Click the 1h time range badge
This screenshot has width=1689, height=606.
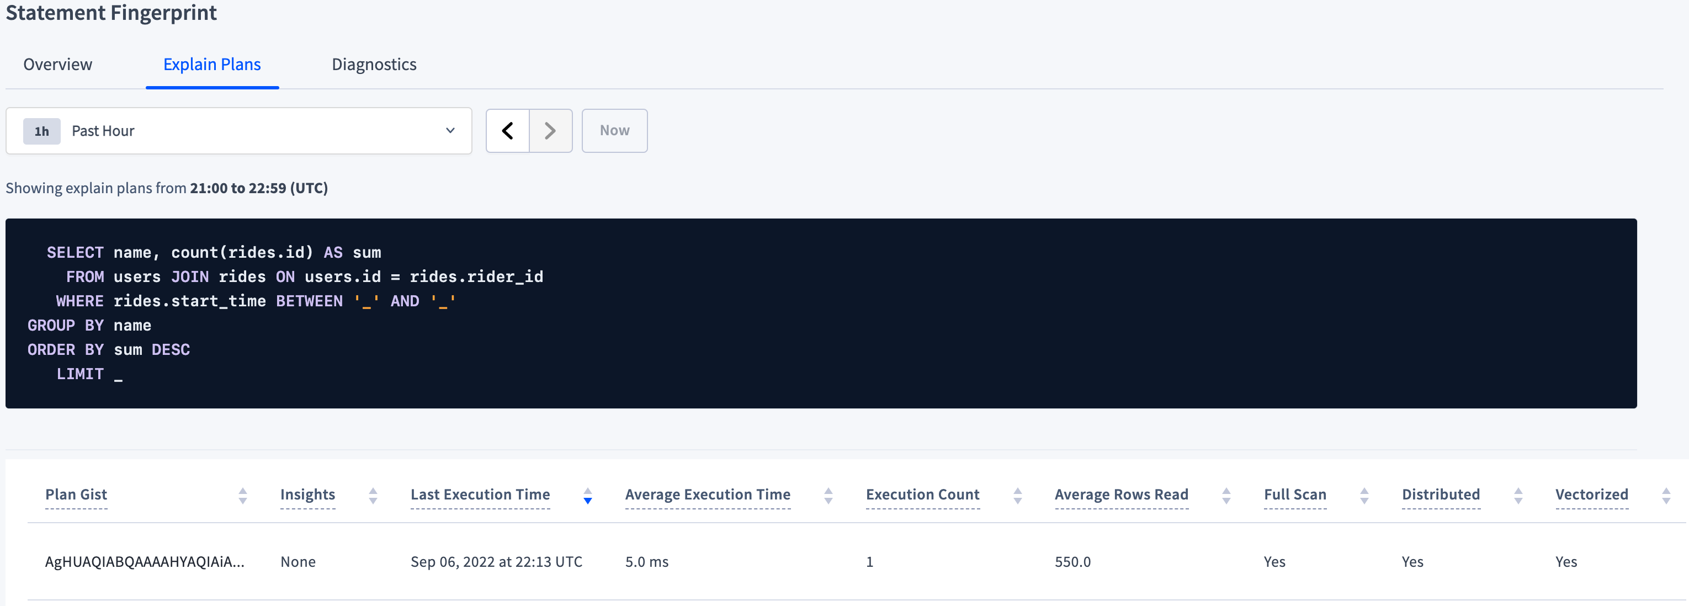click(x=42, y=131)
